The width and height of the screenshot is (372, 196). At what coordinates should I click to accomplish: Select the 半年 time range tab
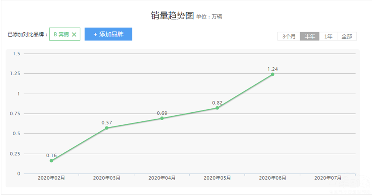click(x=310, y=36)
